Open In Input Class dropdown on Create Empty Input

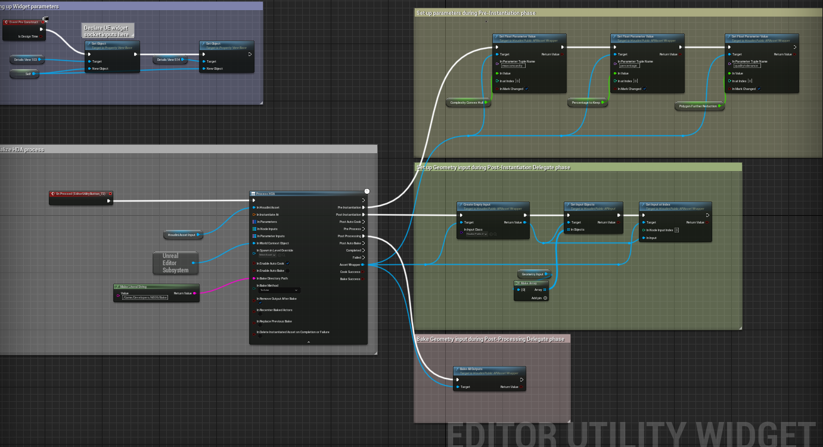[476, 234]
